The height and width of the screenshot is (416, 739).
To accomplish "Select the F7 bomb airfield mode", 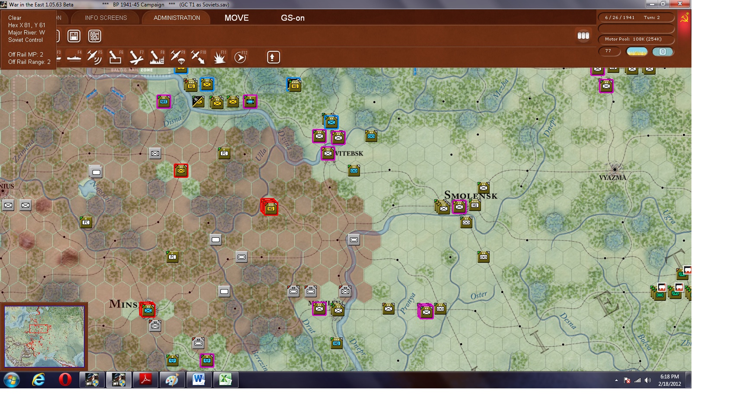I will [136, 57].
